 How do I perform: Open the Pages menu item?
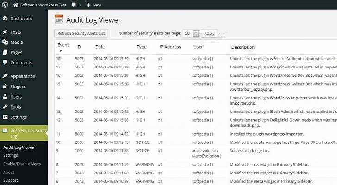pyautogui.click(x=16, y=53)
